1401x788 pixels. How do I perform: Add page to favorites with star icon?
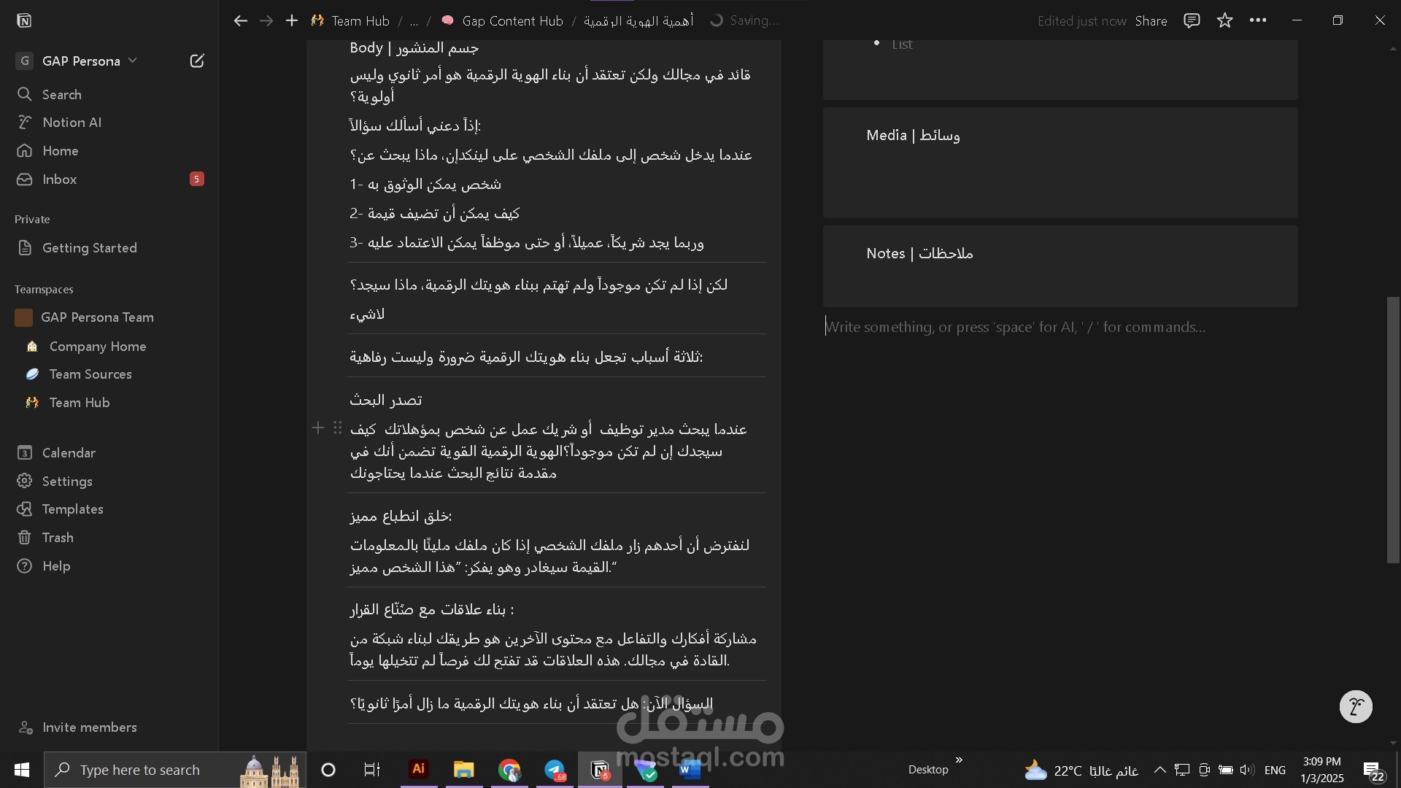pyautogui.click(x=1225, y=20)
